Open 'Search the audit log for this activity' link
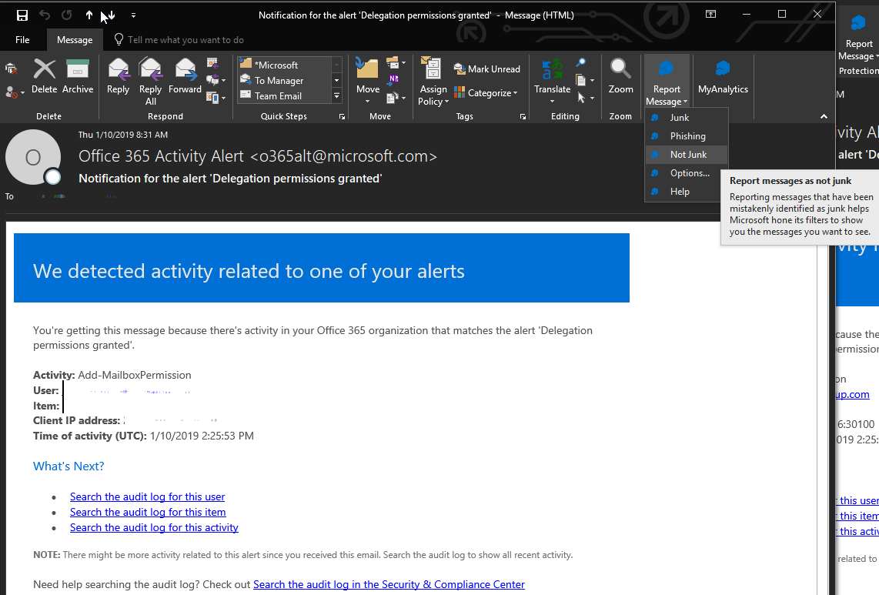 (x=154, y=528)
